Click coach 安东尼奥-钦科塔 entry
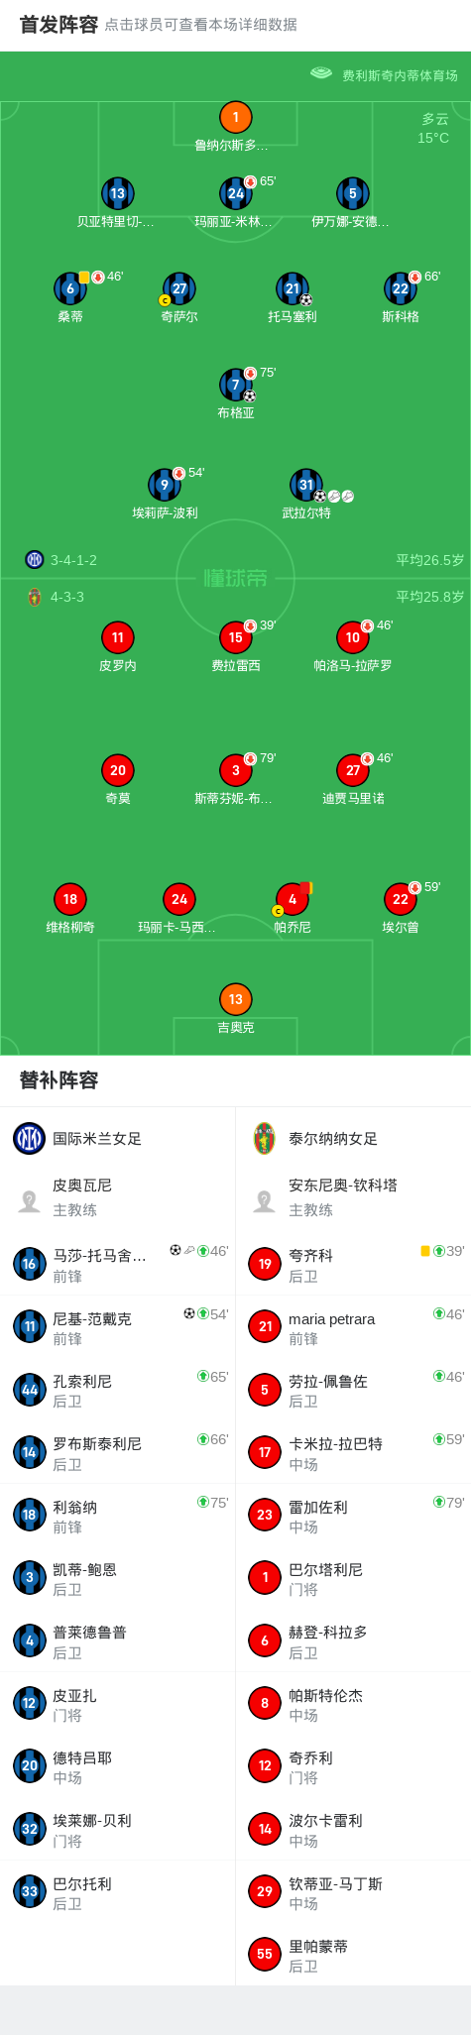This screenshot has height=2035, width=471. 353,1197
